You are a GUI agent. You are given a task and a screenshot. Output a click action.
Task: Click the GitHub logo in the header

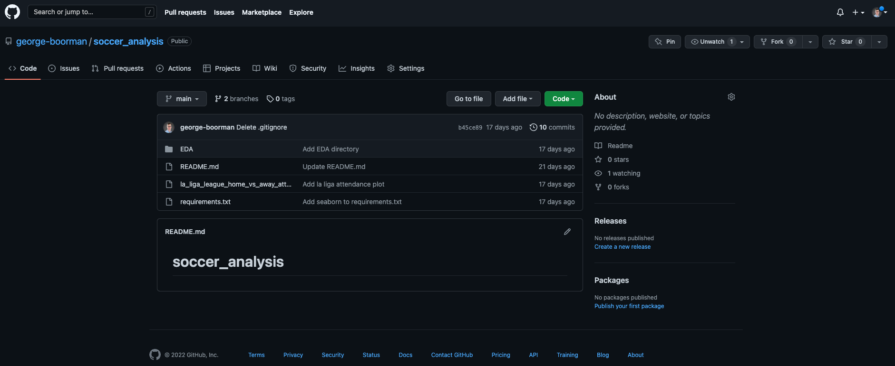click(x=12, y=12)
